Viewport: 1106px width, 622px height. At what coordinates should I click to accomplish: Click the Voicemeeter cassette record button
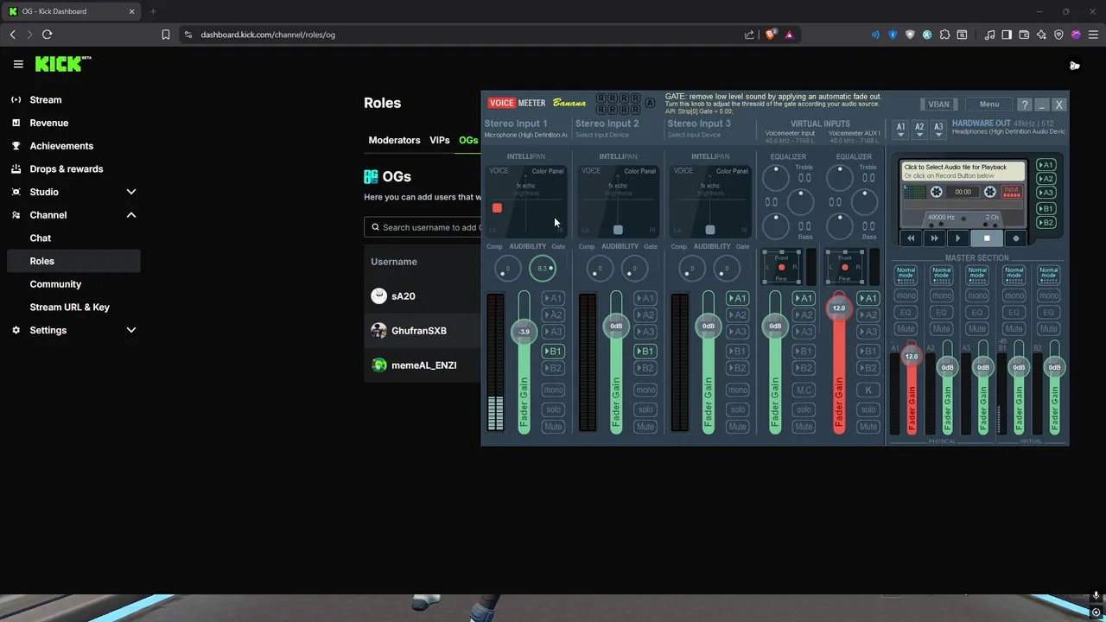pos(1016,238)
